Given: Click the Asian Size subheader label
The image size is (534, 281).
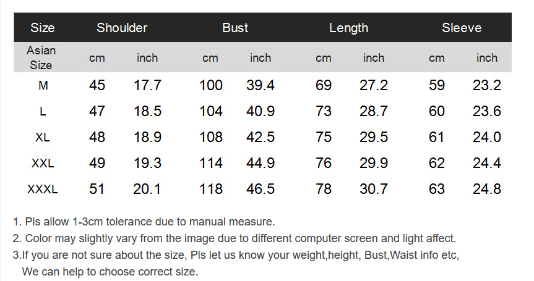Looking at the screenshot, I should (41, 57).
